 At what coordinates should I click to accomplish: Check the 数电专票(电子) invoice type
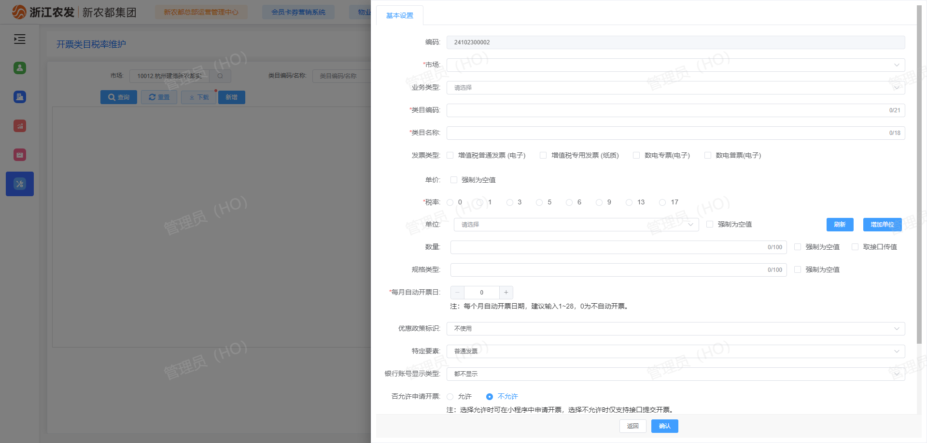coord(636,155)
